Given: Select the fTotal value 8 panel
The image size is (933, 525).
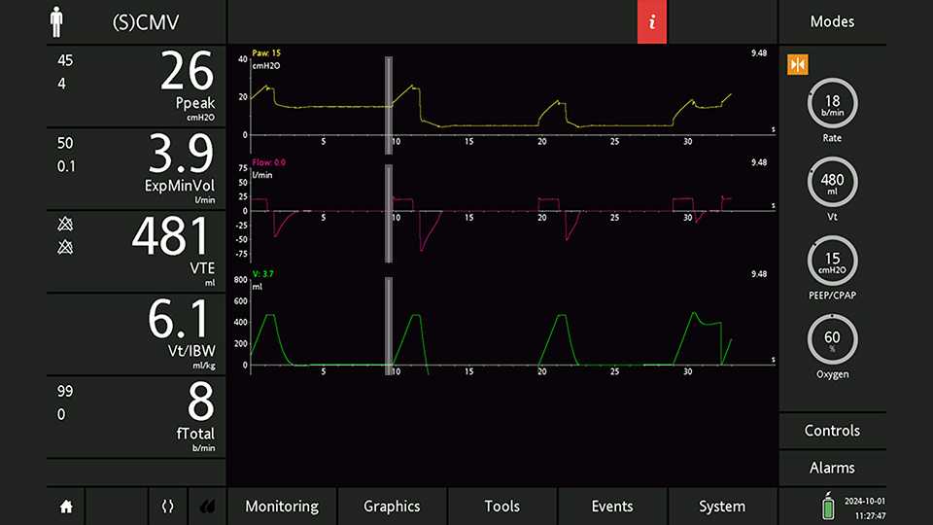Looking at the screenshot, I should tap(136, 417).
